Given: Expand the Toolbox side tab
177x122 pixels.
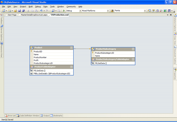Looking at the screenshot, I should (x=1, y=19).
